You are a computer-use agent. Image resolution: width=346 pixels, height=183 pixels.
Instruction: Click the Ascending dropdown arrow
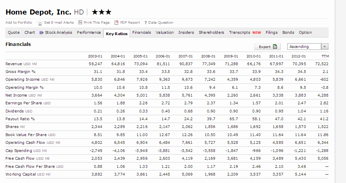tap(324, 47)
